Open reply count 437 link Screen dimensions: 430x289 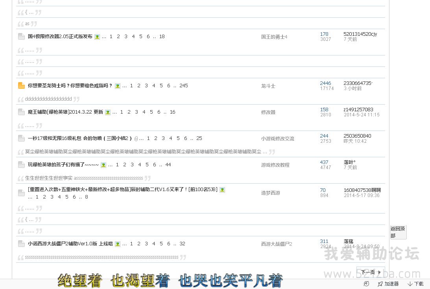pos(324,162)
